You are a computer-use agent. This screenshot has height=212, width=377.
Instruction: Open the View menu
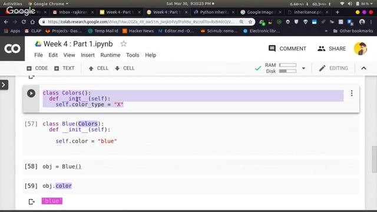(x=70, y=55)
